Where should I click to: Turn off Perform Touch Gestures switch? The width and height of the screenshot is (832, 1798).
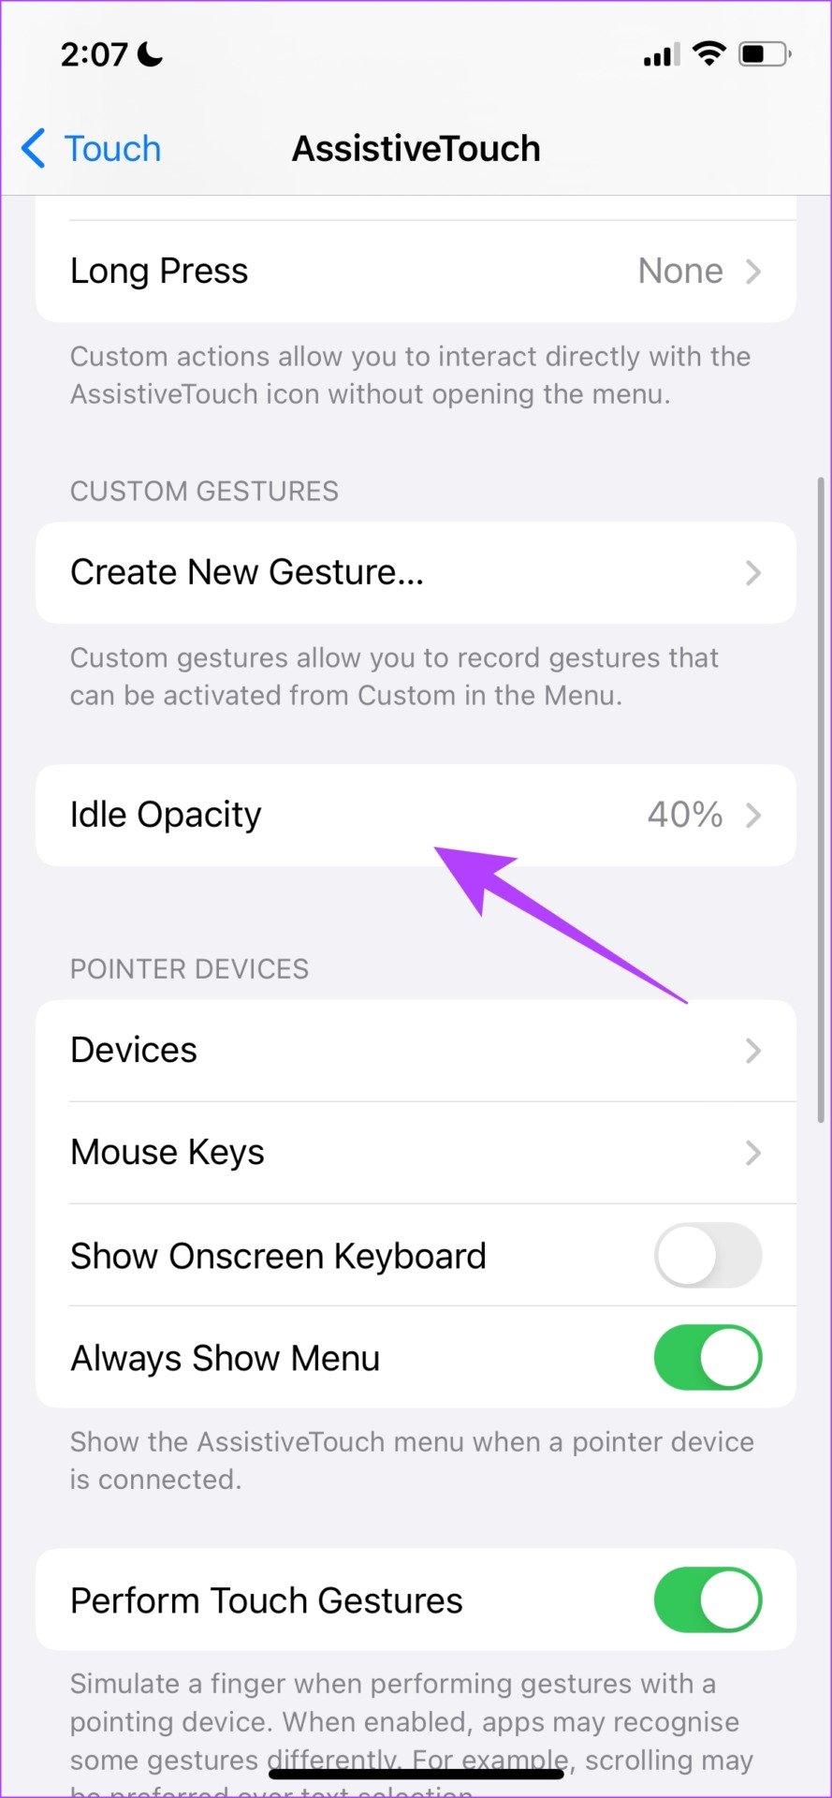pyautogui.click(x=708, y=1599)
